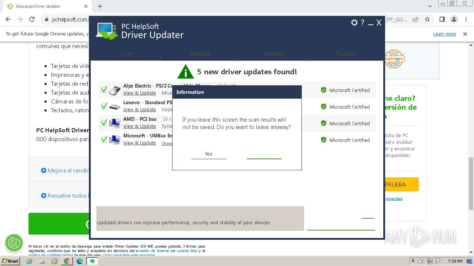This screenshot has width=474, height=266.
Task: Click the Chrome back arrow
Action: (8, 19)
